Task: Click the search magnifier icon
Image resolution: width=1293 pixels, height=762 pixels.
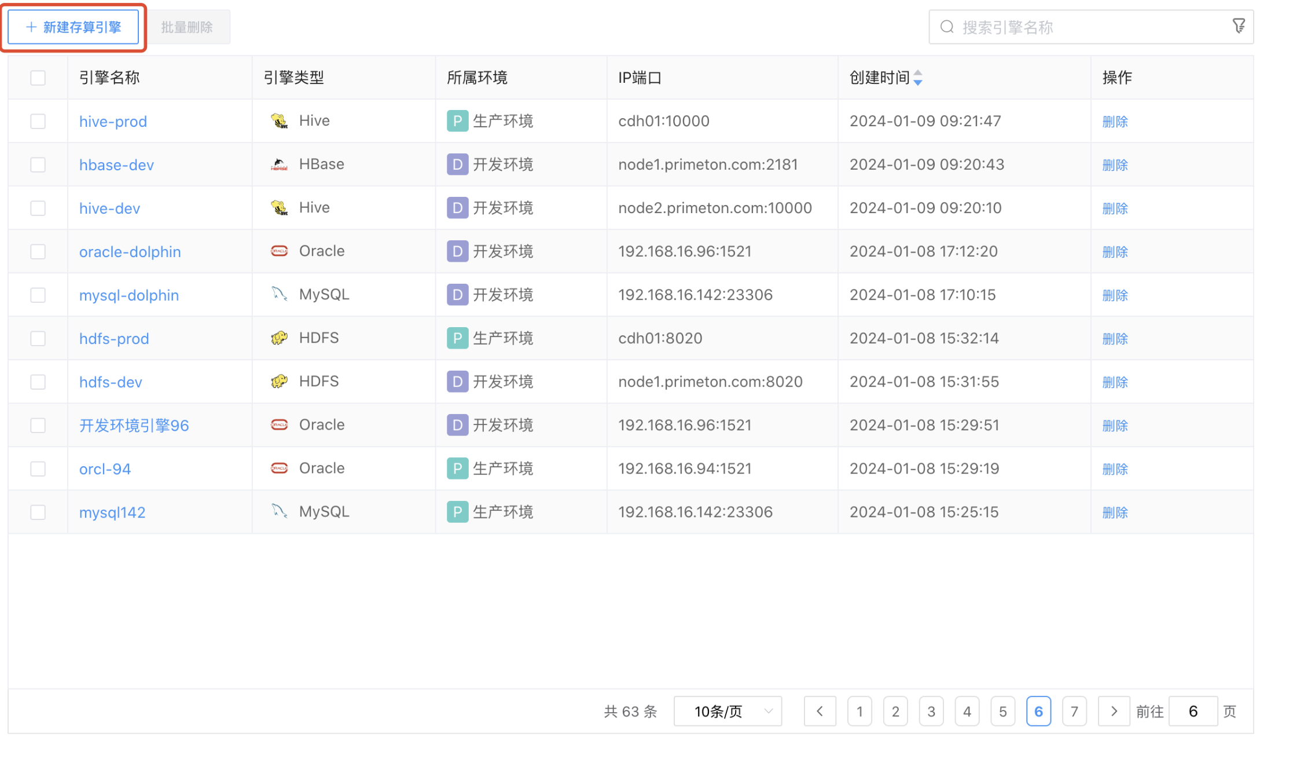Action: coord(947,27)
